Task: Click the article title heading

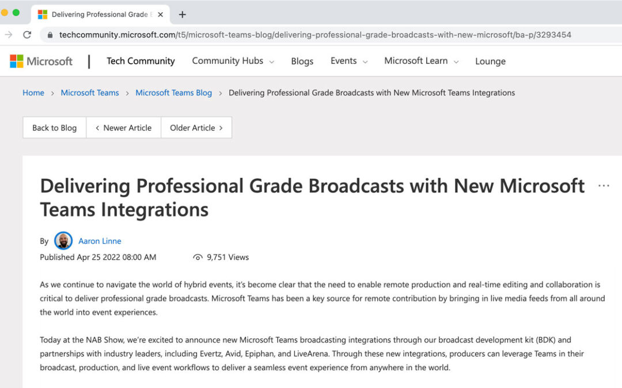Action: [x=312, y=198]
